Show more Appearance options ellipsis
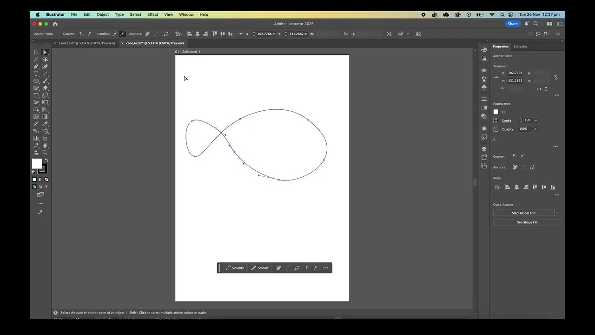Image resolution: width=595 pixels, height=335 pixels. (x=555, y=147)
